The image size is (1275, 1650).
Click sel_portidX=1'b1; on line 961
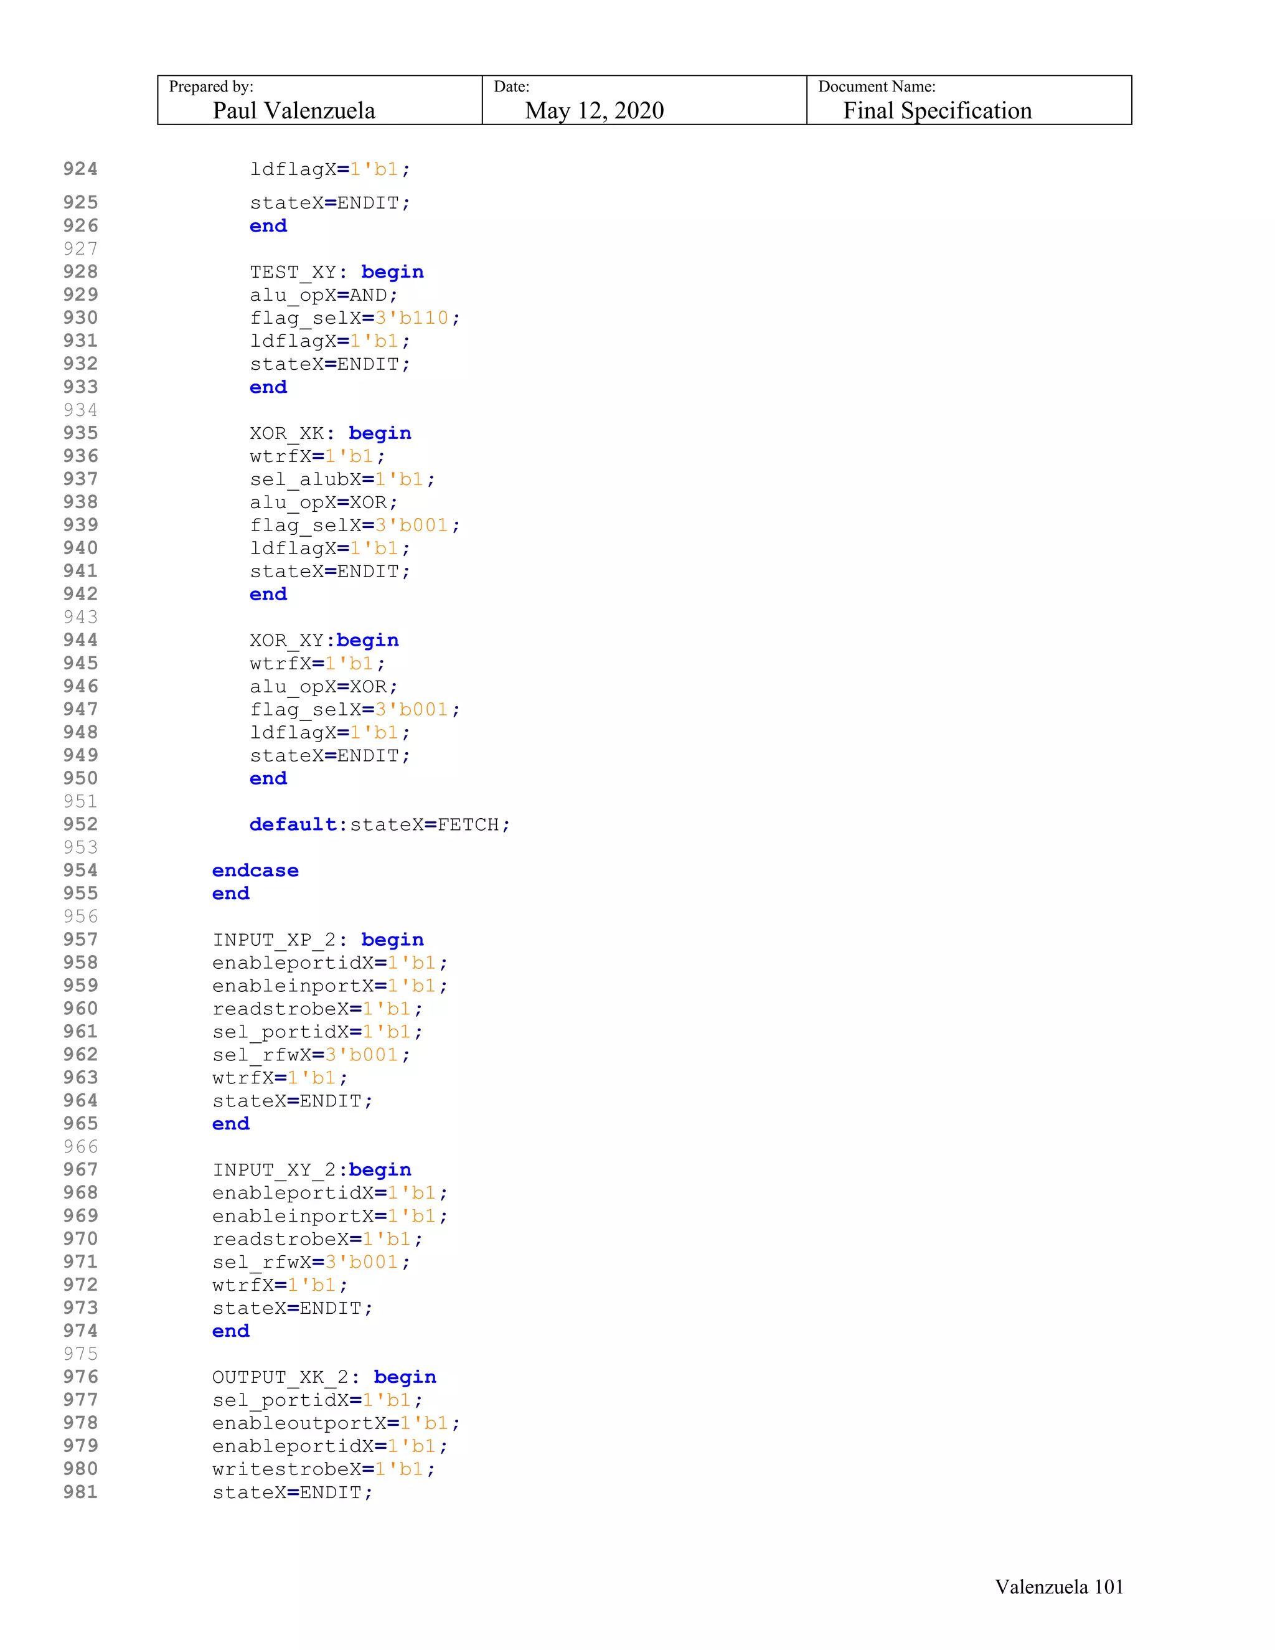click(318, 1032)
